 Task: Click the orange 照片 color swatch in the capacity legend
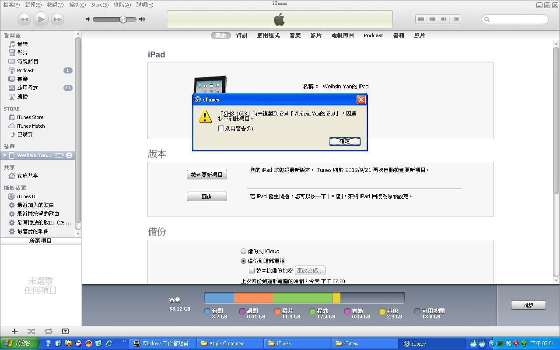coord(277,311)
